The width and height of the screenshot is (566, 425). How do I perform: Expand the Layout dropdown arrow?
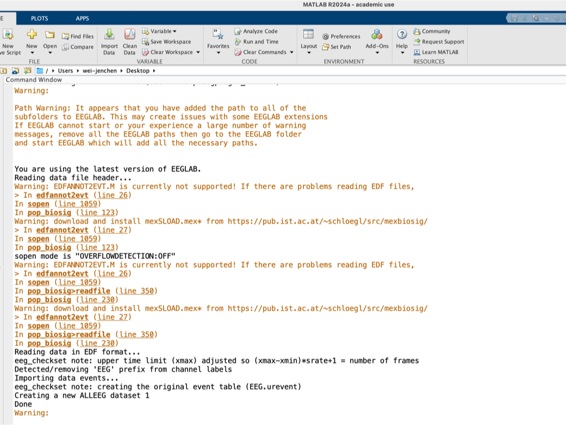[x=308, y=53]
